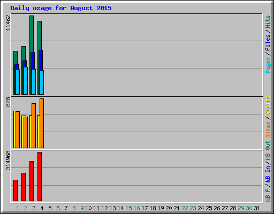Click day 26 on the x-axis
Image resolution: width=274 pixels, height=214 pixels.
pos(217,208)
